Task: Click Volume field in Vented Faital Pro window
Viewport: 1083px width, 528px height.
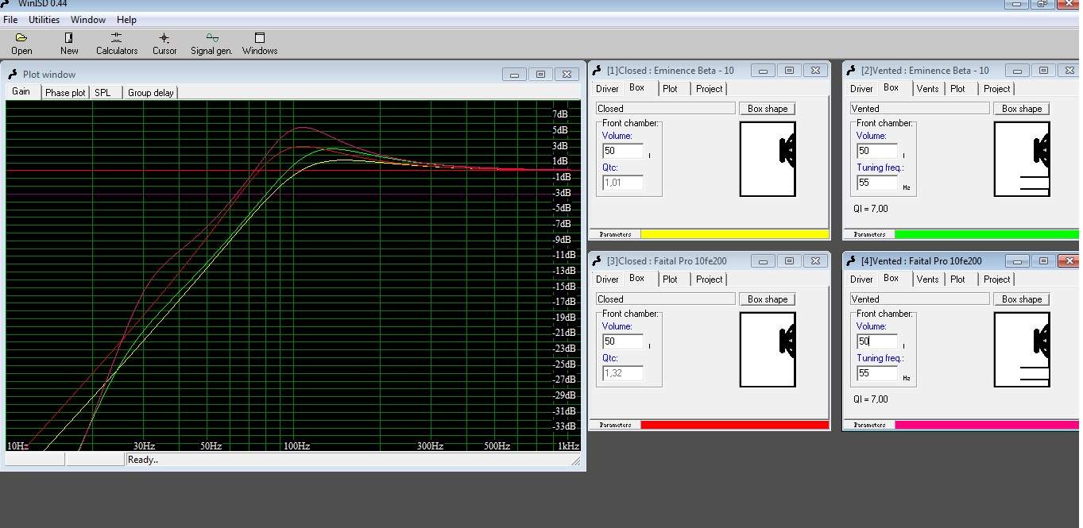Action: 877,341
